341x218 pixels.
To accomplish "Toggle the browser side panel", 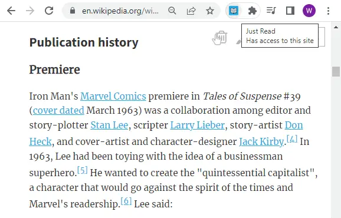I will [x=290, y=11].
